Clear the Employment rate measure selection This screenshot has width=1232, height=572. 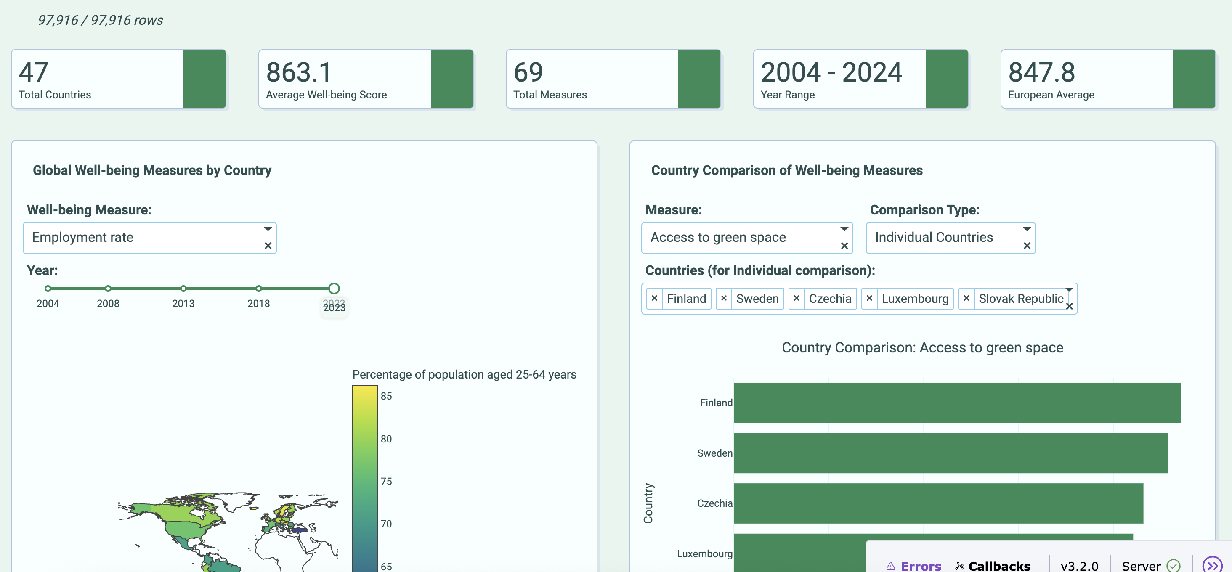(x=268, y=246)
